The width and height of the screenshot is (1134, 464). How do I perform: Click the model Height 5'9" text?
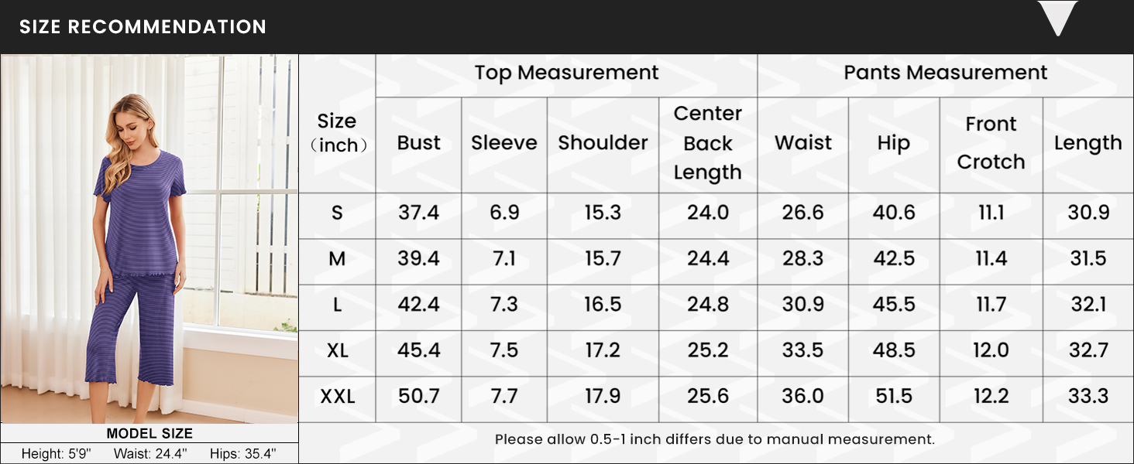click(56, 454)
